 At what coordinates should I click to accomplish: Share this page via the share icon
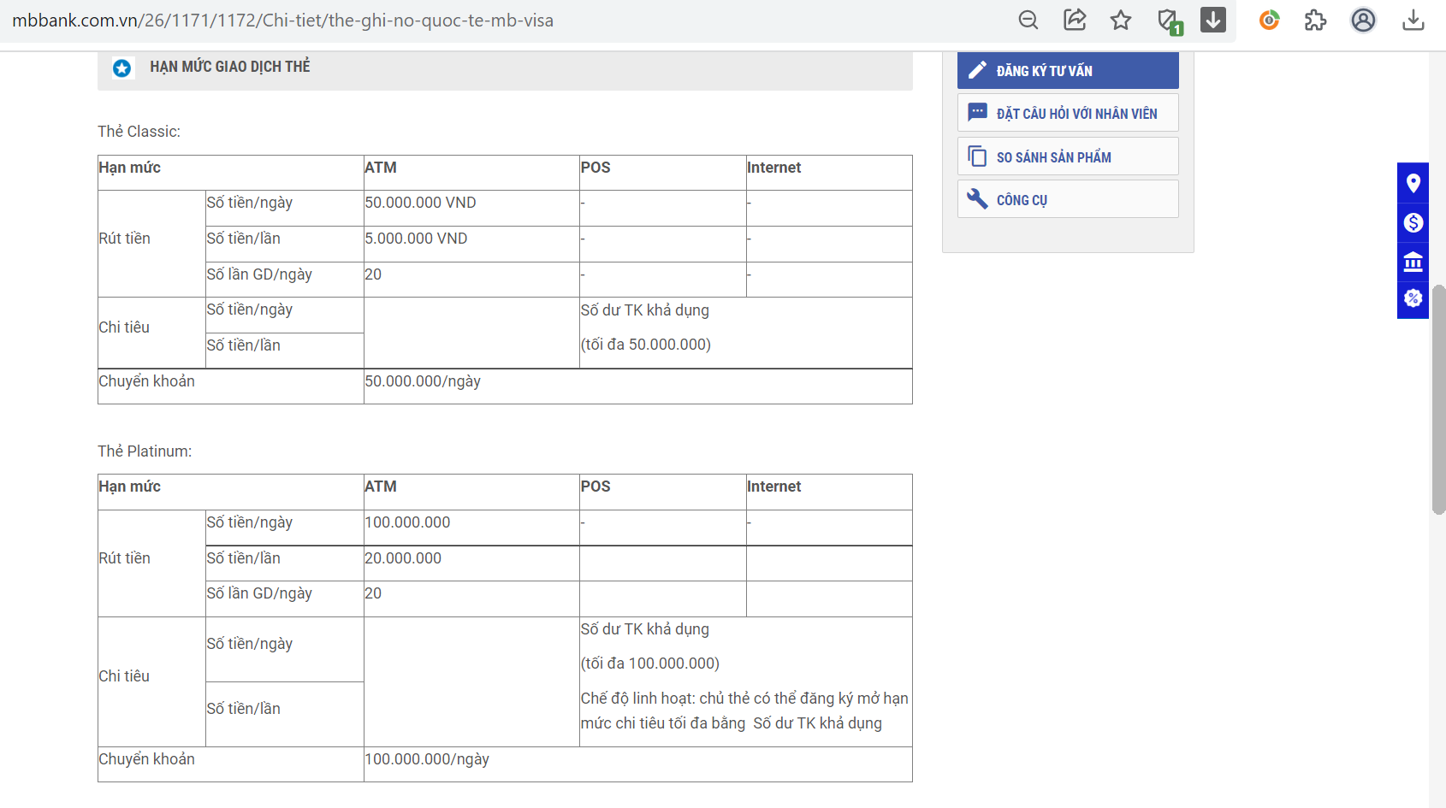[x=1075, y=20]
